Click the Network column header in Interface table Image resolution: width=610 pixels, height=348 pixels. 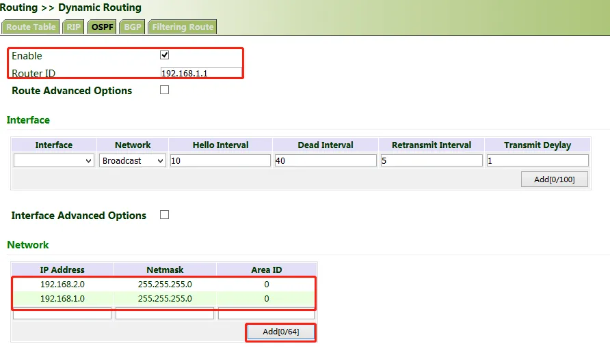point(133,145)
